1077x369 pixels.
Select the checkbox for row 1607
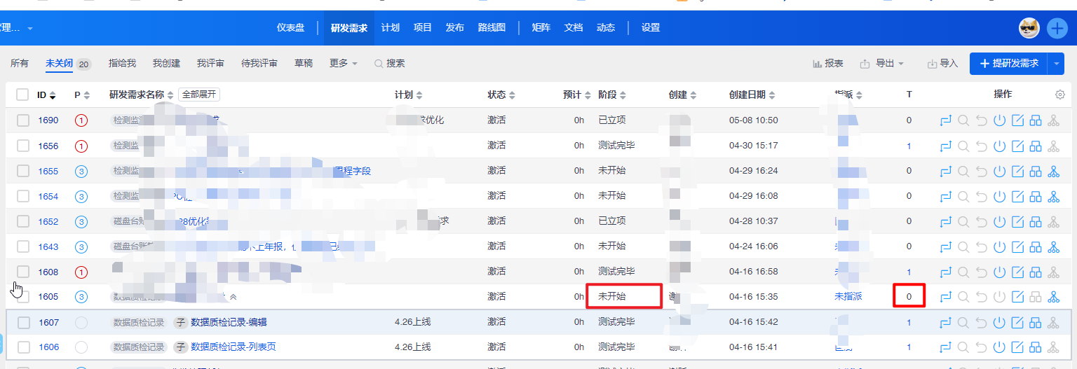click(x=24, y=323)
